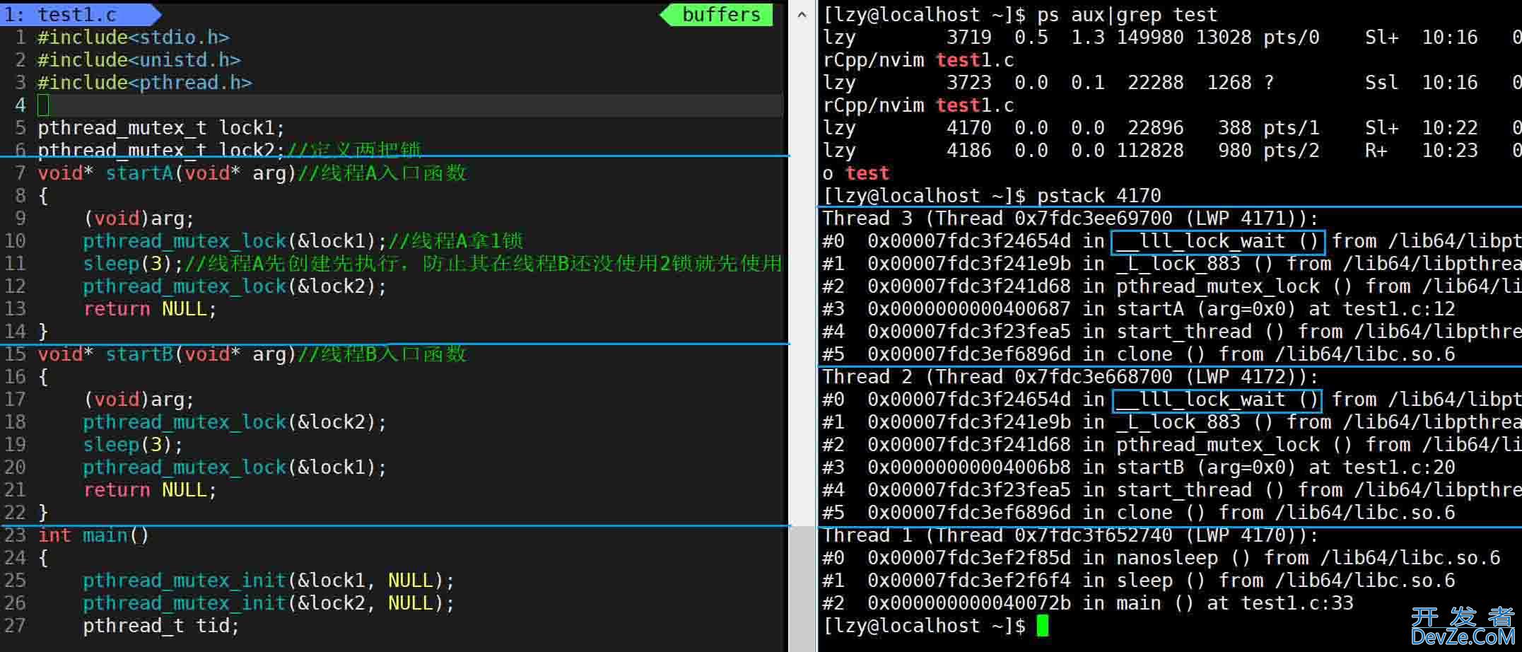Click the editor vertical scrollbar thumb
Screen dimensions: 1522x652
[x=802, y=588]
